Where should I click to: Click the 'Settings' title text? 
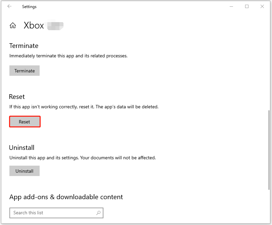(29, 6)
